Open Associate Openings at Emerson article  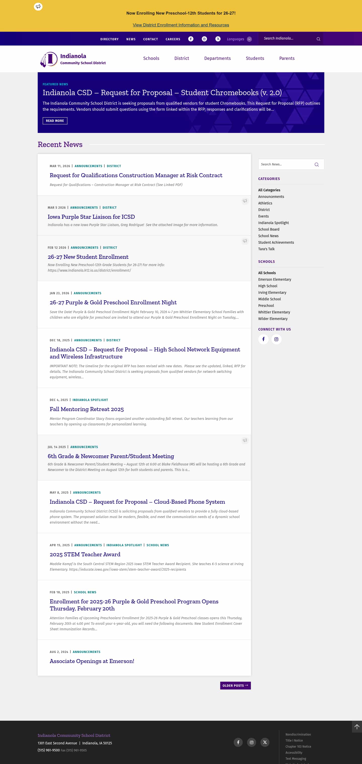tap(92, 661)
